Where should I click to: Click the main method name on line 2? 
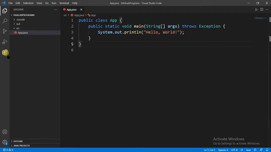pos(138,26)
